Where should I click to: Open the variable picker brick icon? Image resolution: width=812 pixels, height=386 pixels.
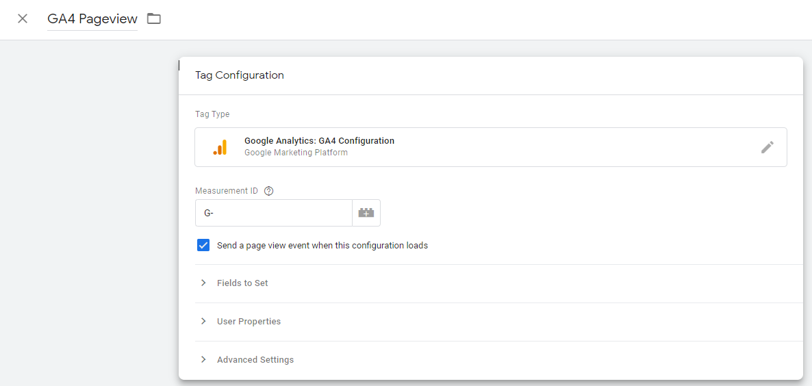(366, 213)
